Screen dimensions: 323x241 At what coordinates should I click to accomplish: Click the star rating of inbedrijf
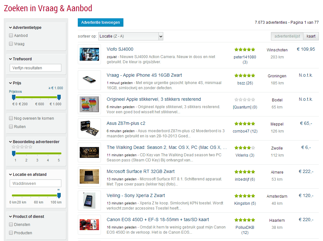(x=245, y=172)
